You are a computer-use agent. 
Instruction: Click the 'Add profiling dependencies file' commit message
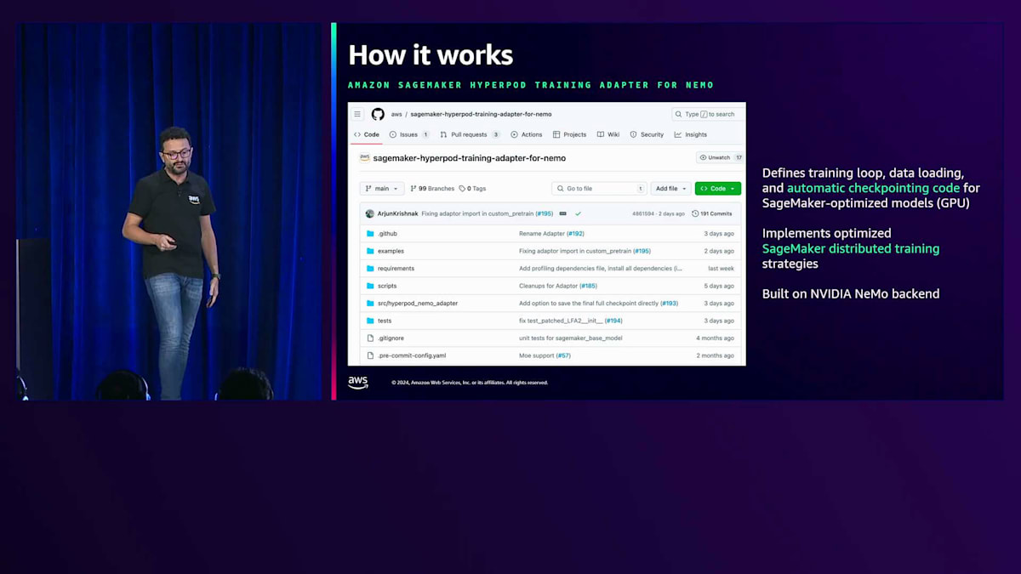601,268
